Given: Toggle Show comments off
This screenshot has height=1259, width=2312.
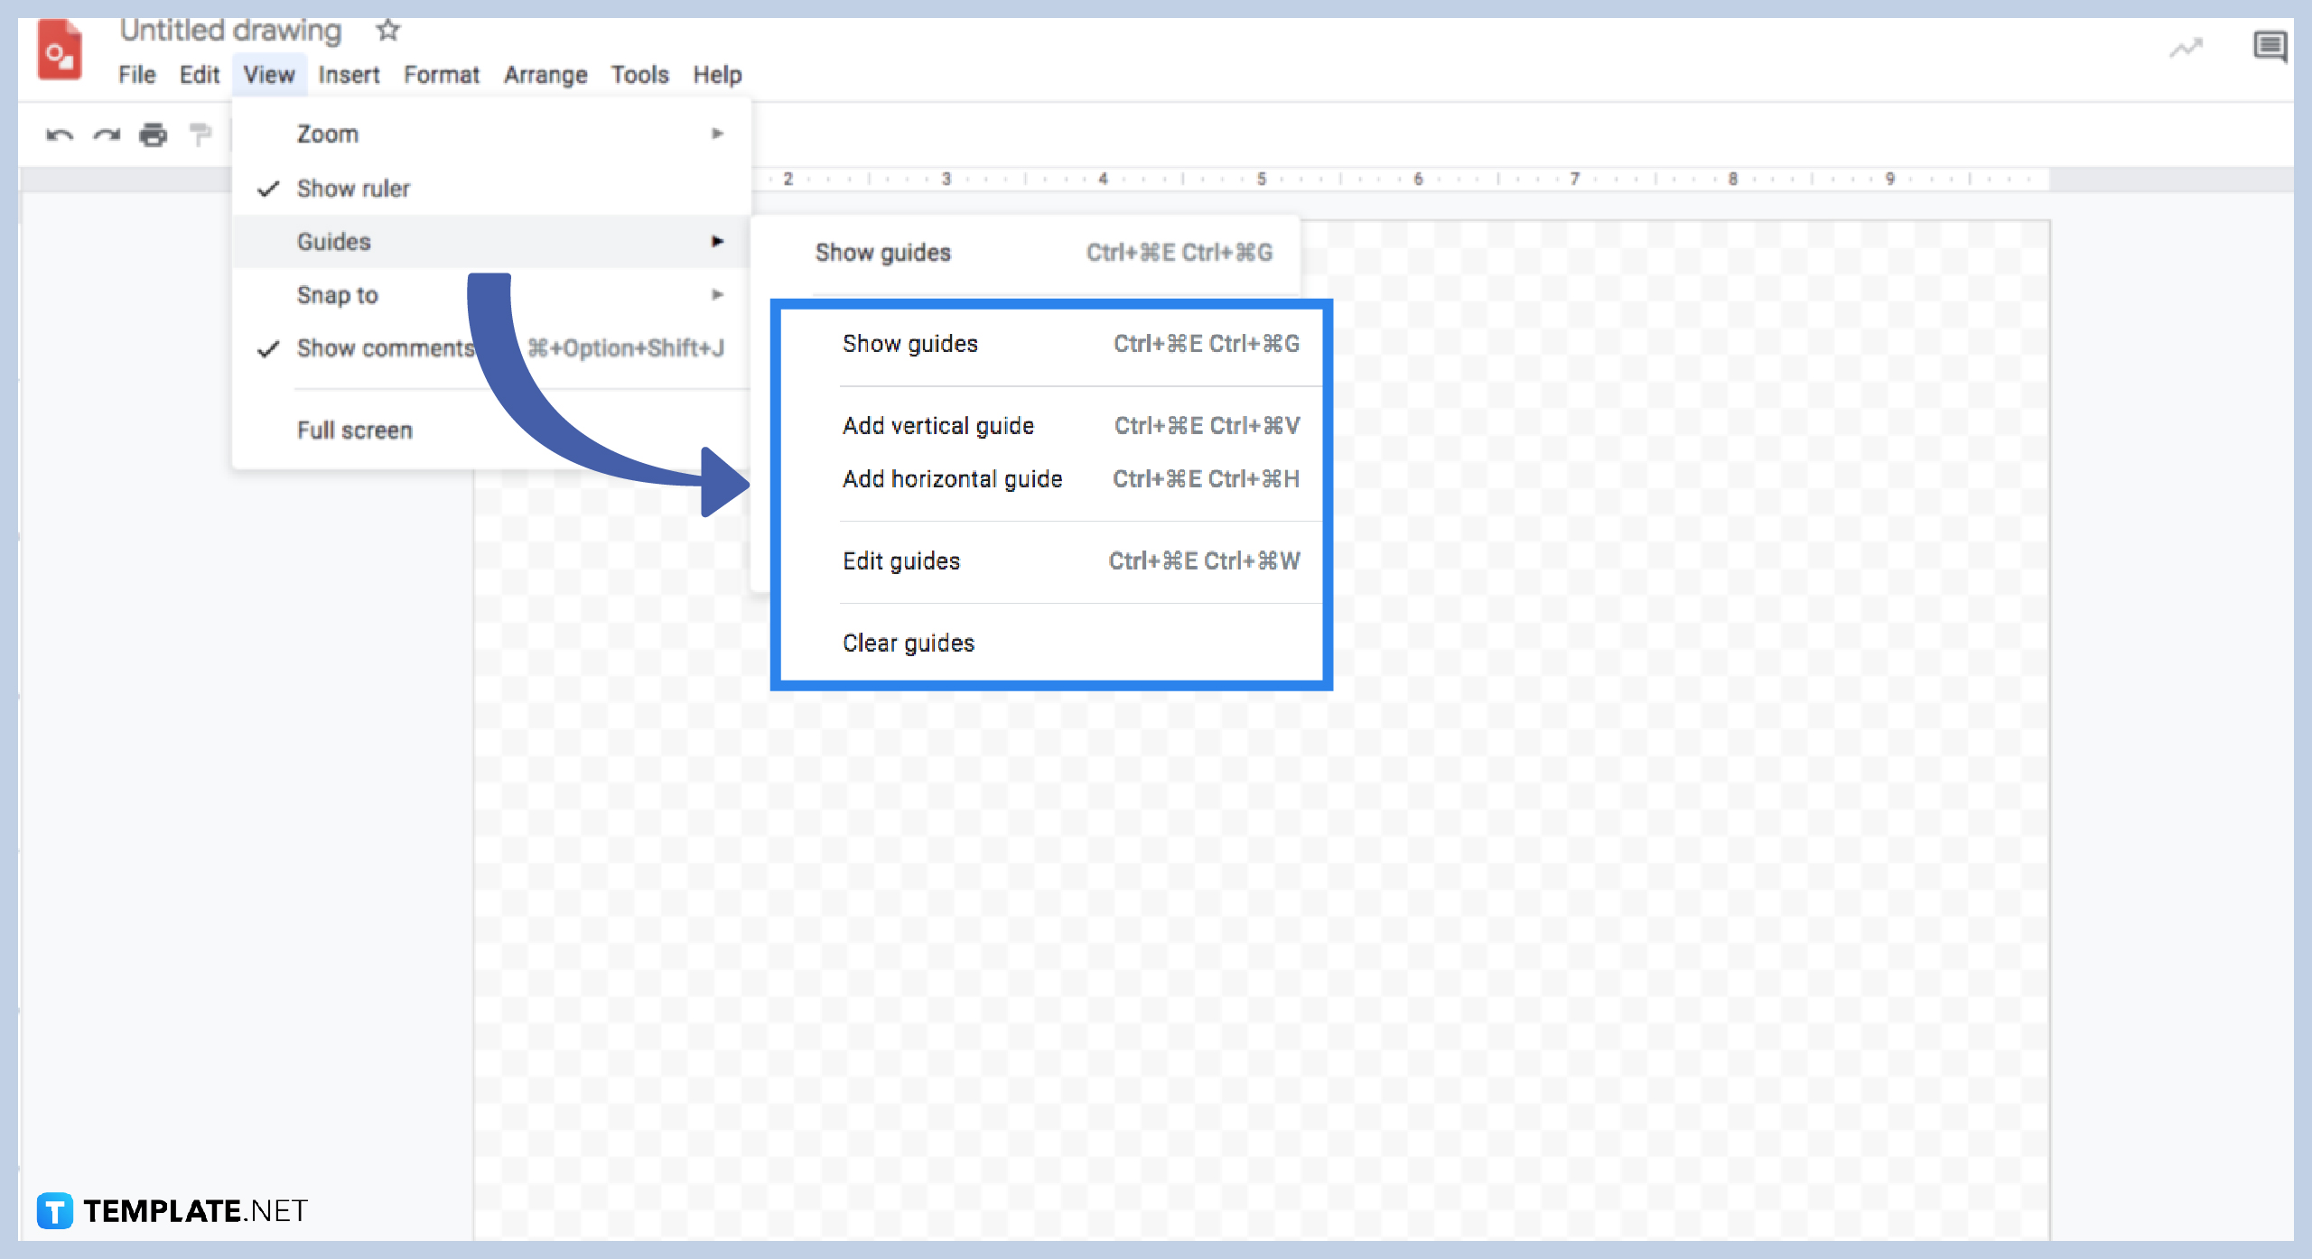Looking at the screenshot, I should point(385,348).
